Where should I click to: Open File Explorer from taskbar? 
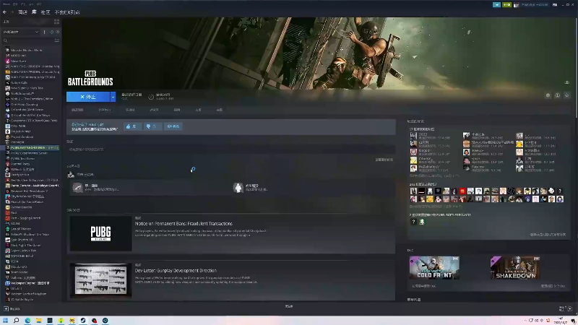[x=39, y=321]
